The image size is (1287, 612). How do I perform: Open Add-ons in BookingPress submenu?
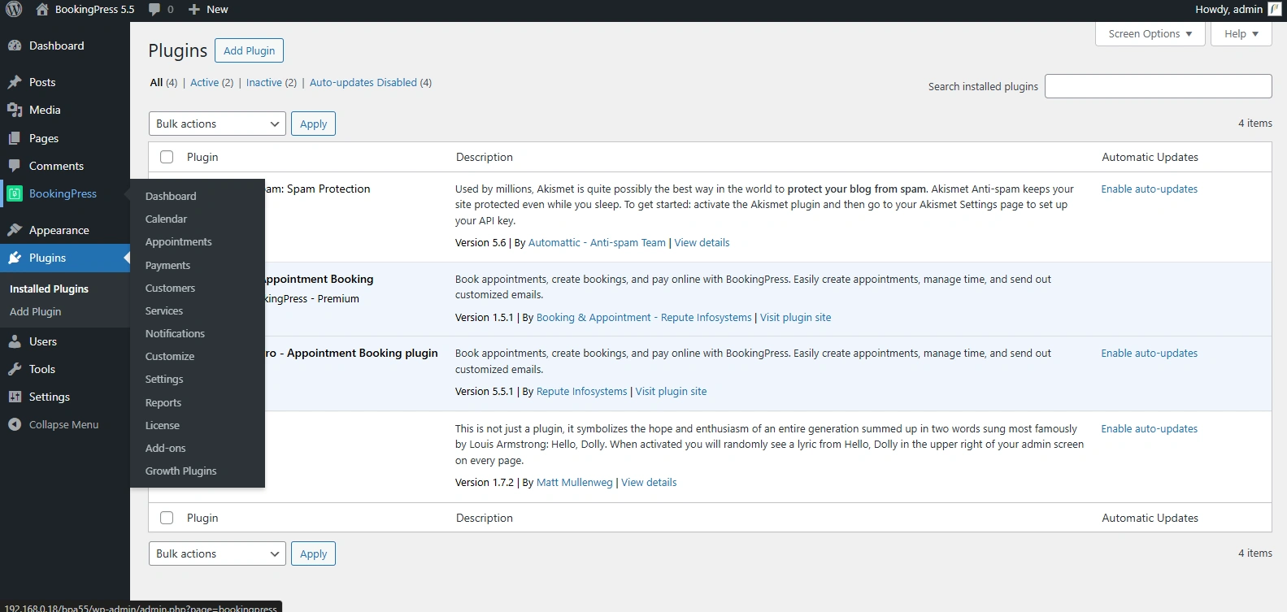click(x=165, y=449)
